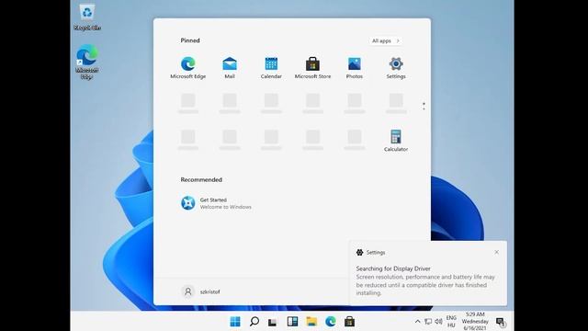Select the Microsoft Edge desktop shortcut
Screen dimensions: 588x331
point(87,62)
